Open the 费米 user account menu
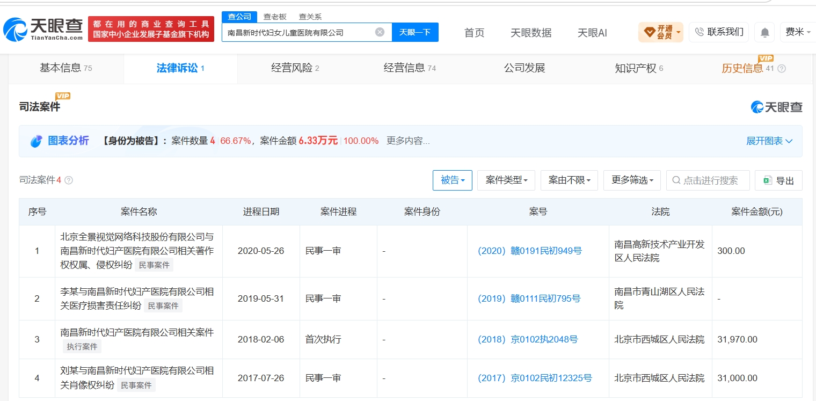This screenshot has height=401, width=816. click(x=798, y=32)
